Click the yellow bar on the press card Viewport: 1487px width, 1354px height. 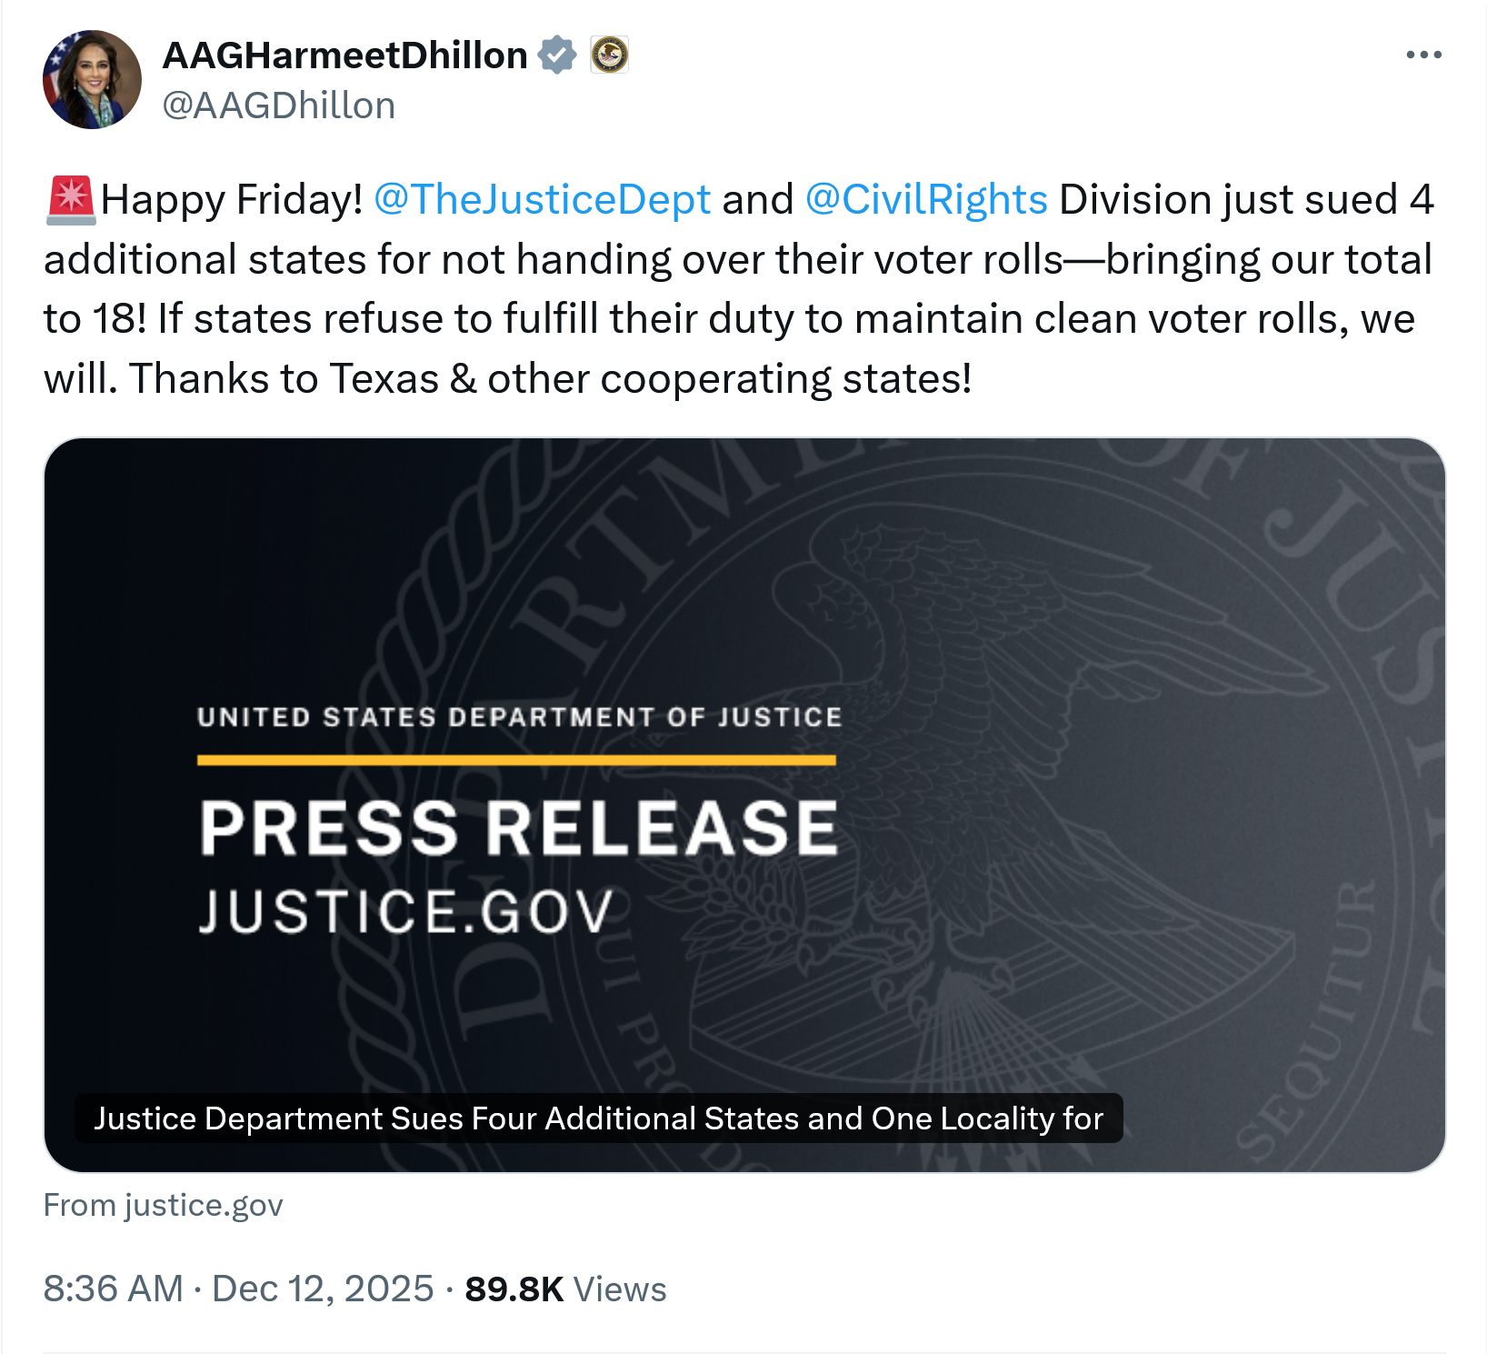pos(516,760)
